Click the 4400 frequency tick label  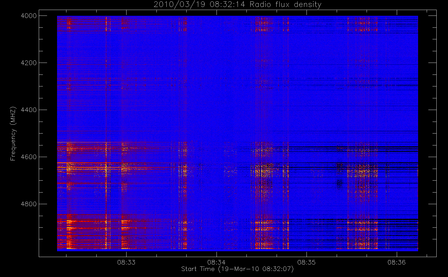[29, 110]
